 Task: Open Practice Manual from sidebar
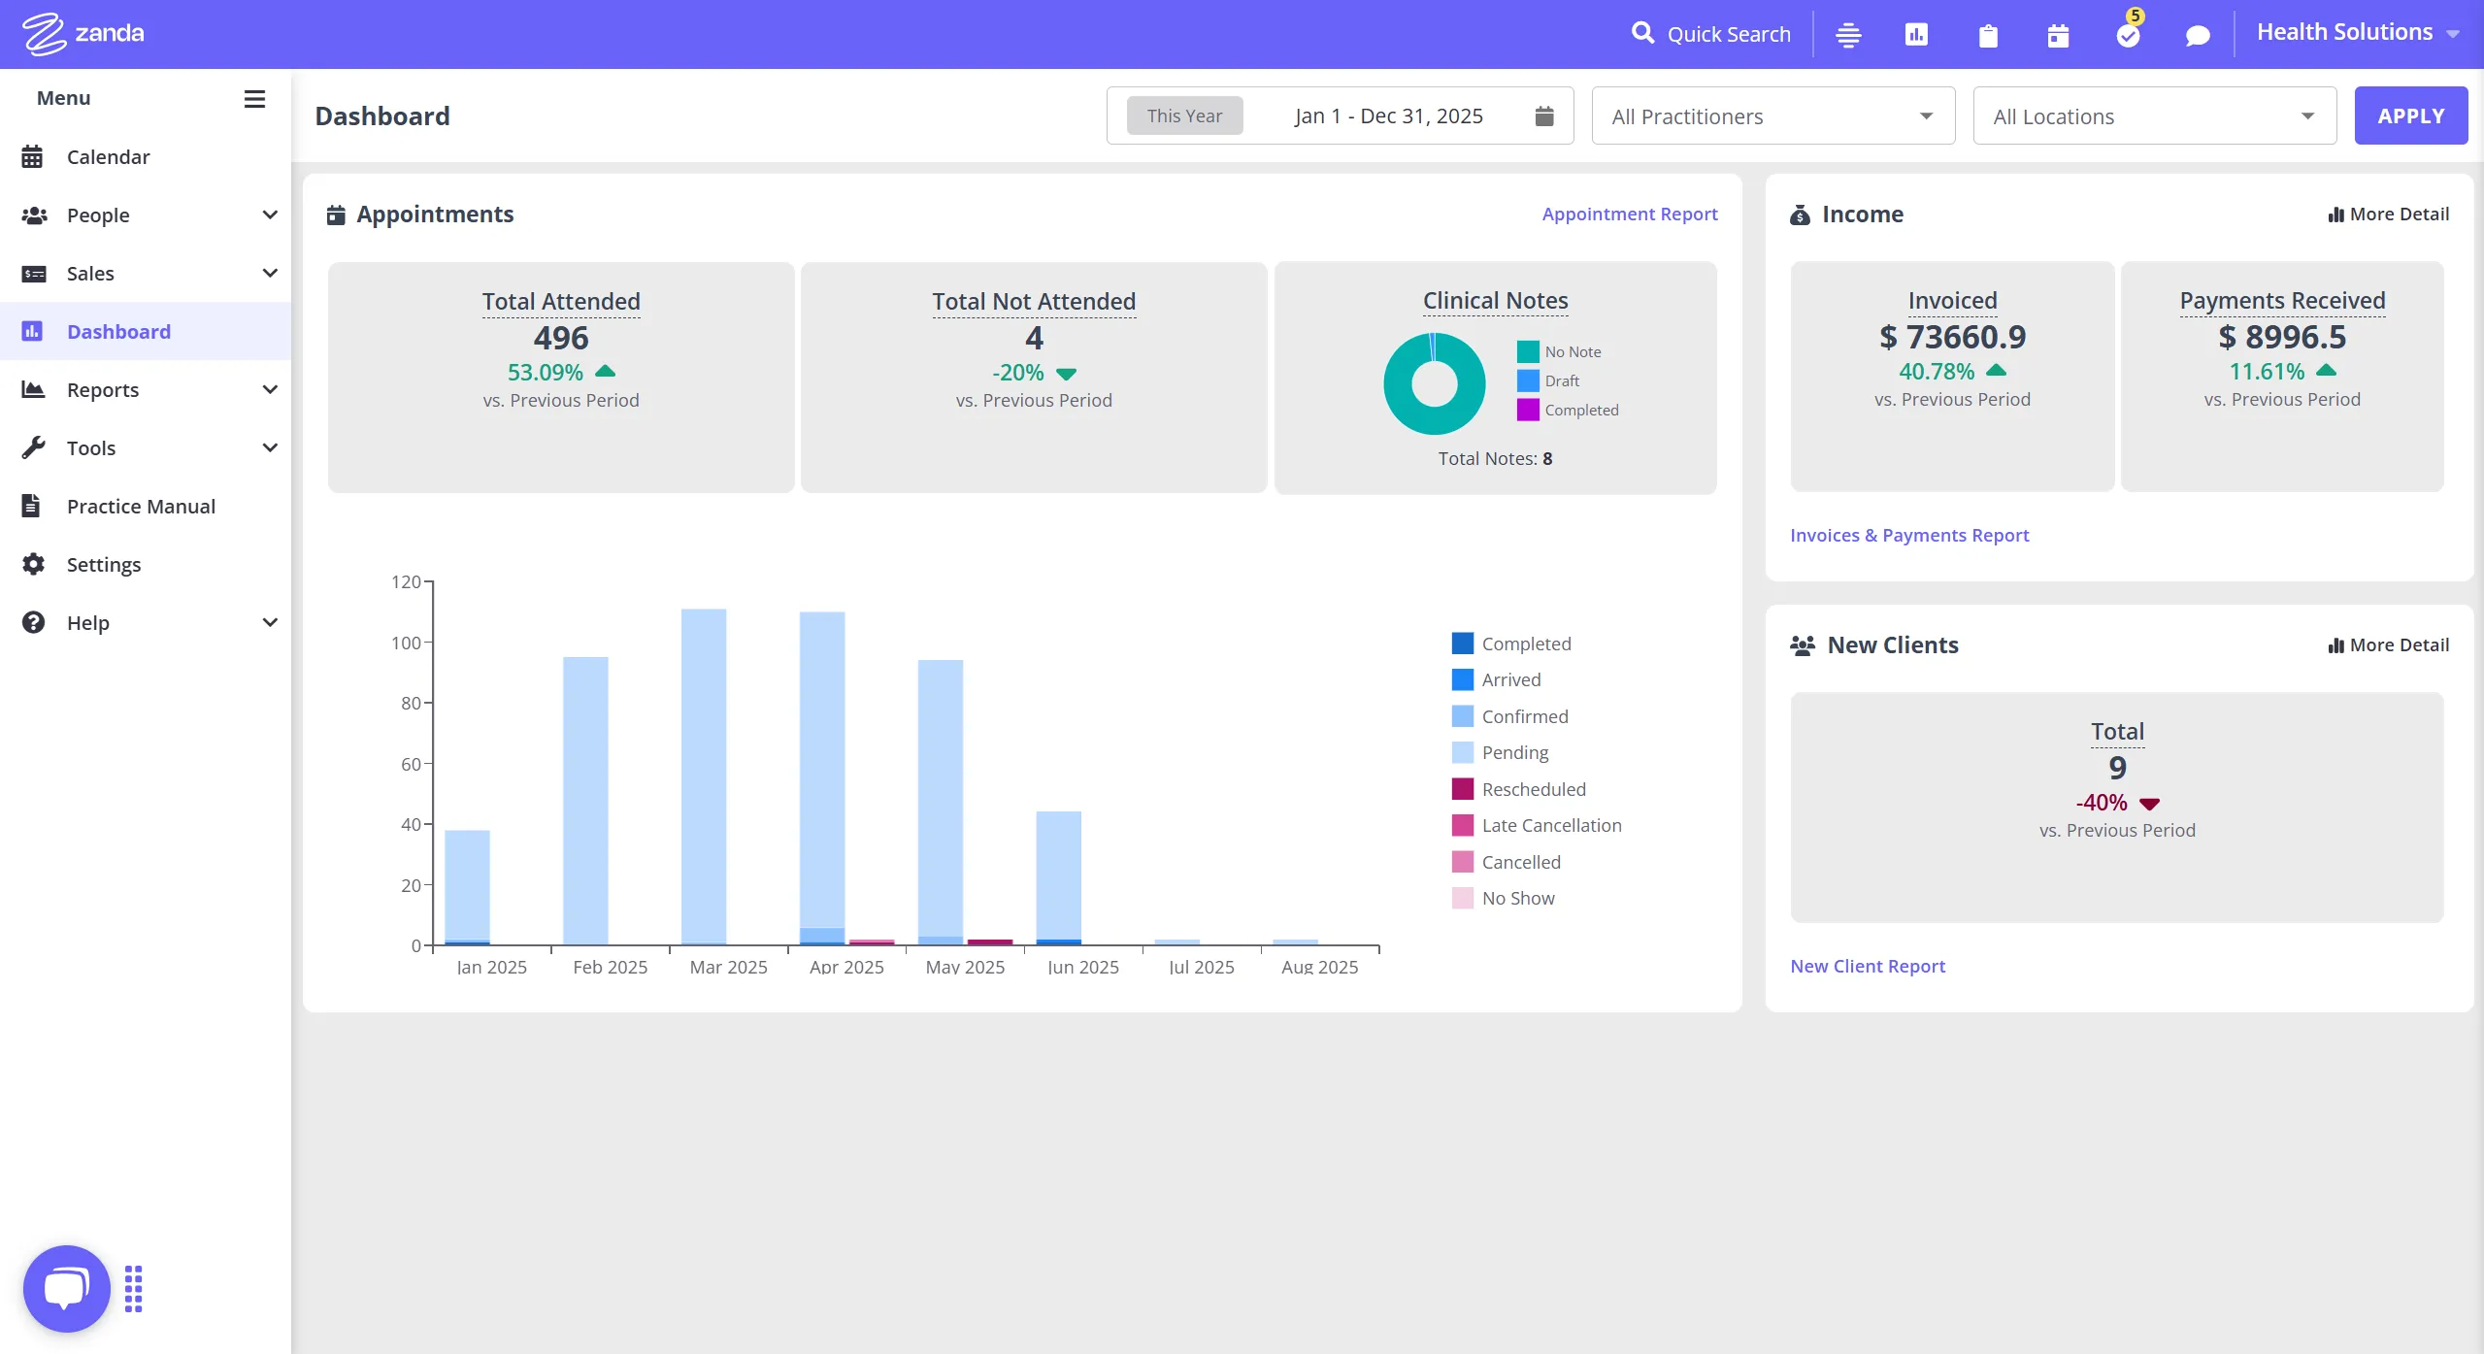pos(141,506)
